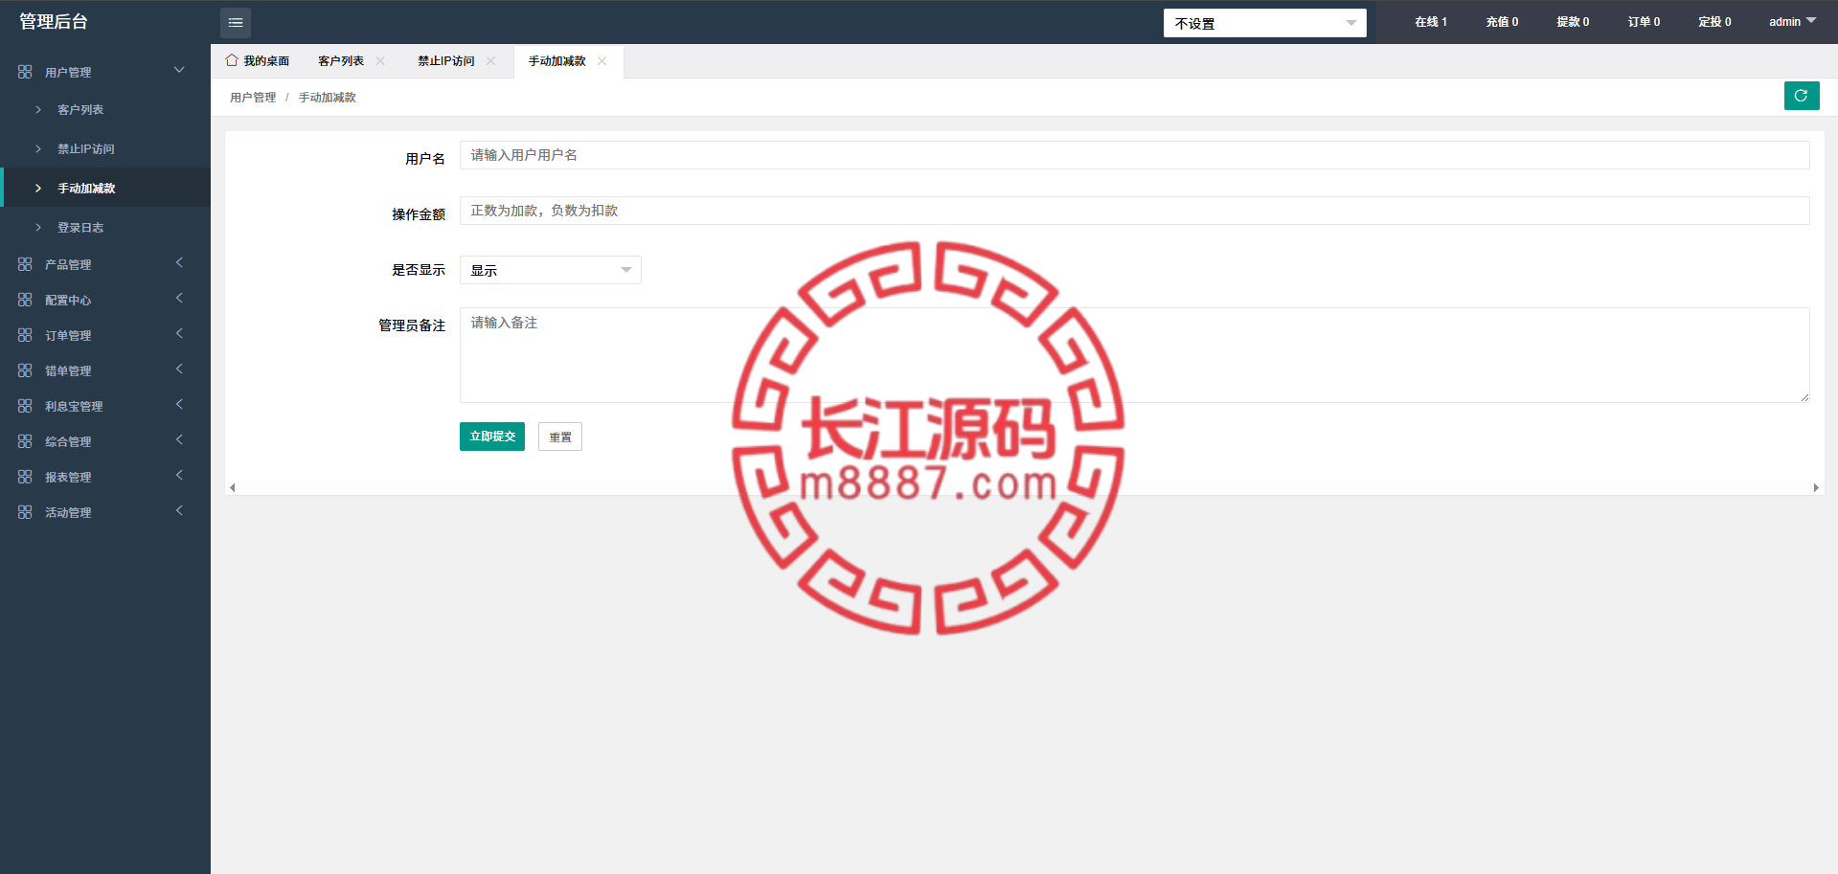Click the green refresh icon button
The height and width of the screenshot is (874, 1838).
[x=1802, y=96]
